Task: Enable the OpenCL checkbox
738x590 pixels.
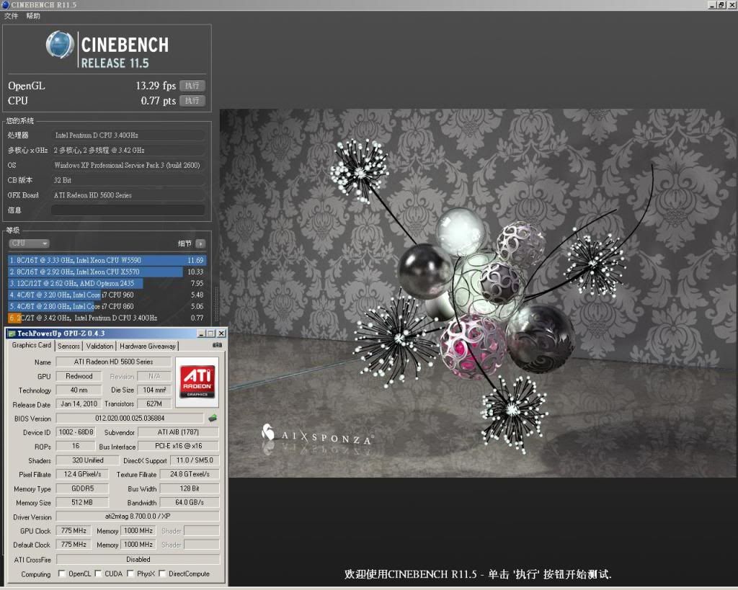Action: 61,574
